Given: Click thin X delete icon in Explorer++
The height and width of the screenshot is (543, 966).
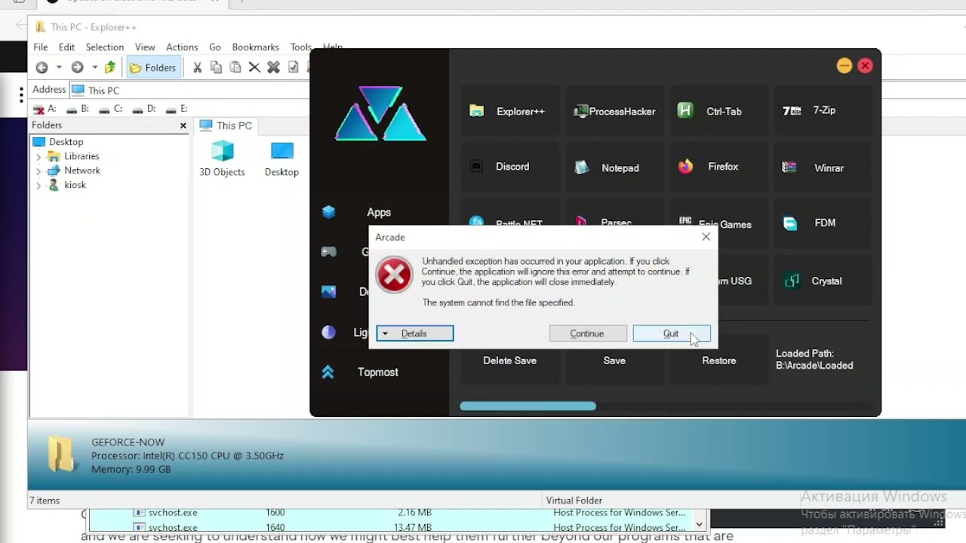Looking at the screenshot, I should coord(254,68).
